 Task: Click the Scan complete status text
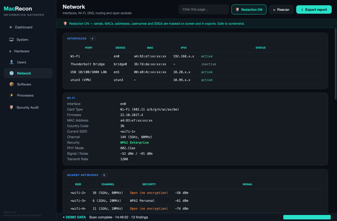click(x=118, y=217)
